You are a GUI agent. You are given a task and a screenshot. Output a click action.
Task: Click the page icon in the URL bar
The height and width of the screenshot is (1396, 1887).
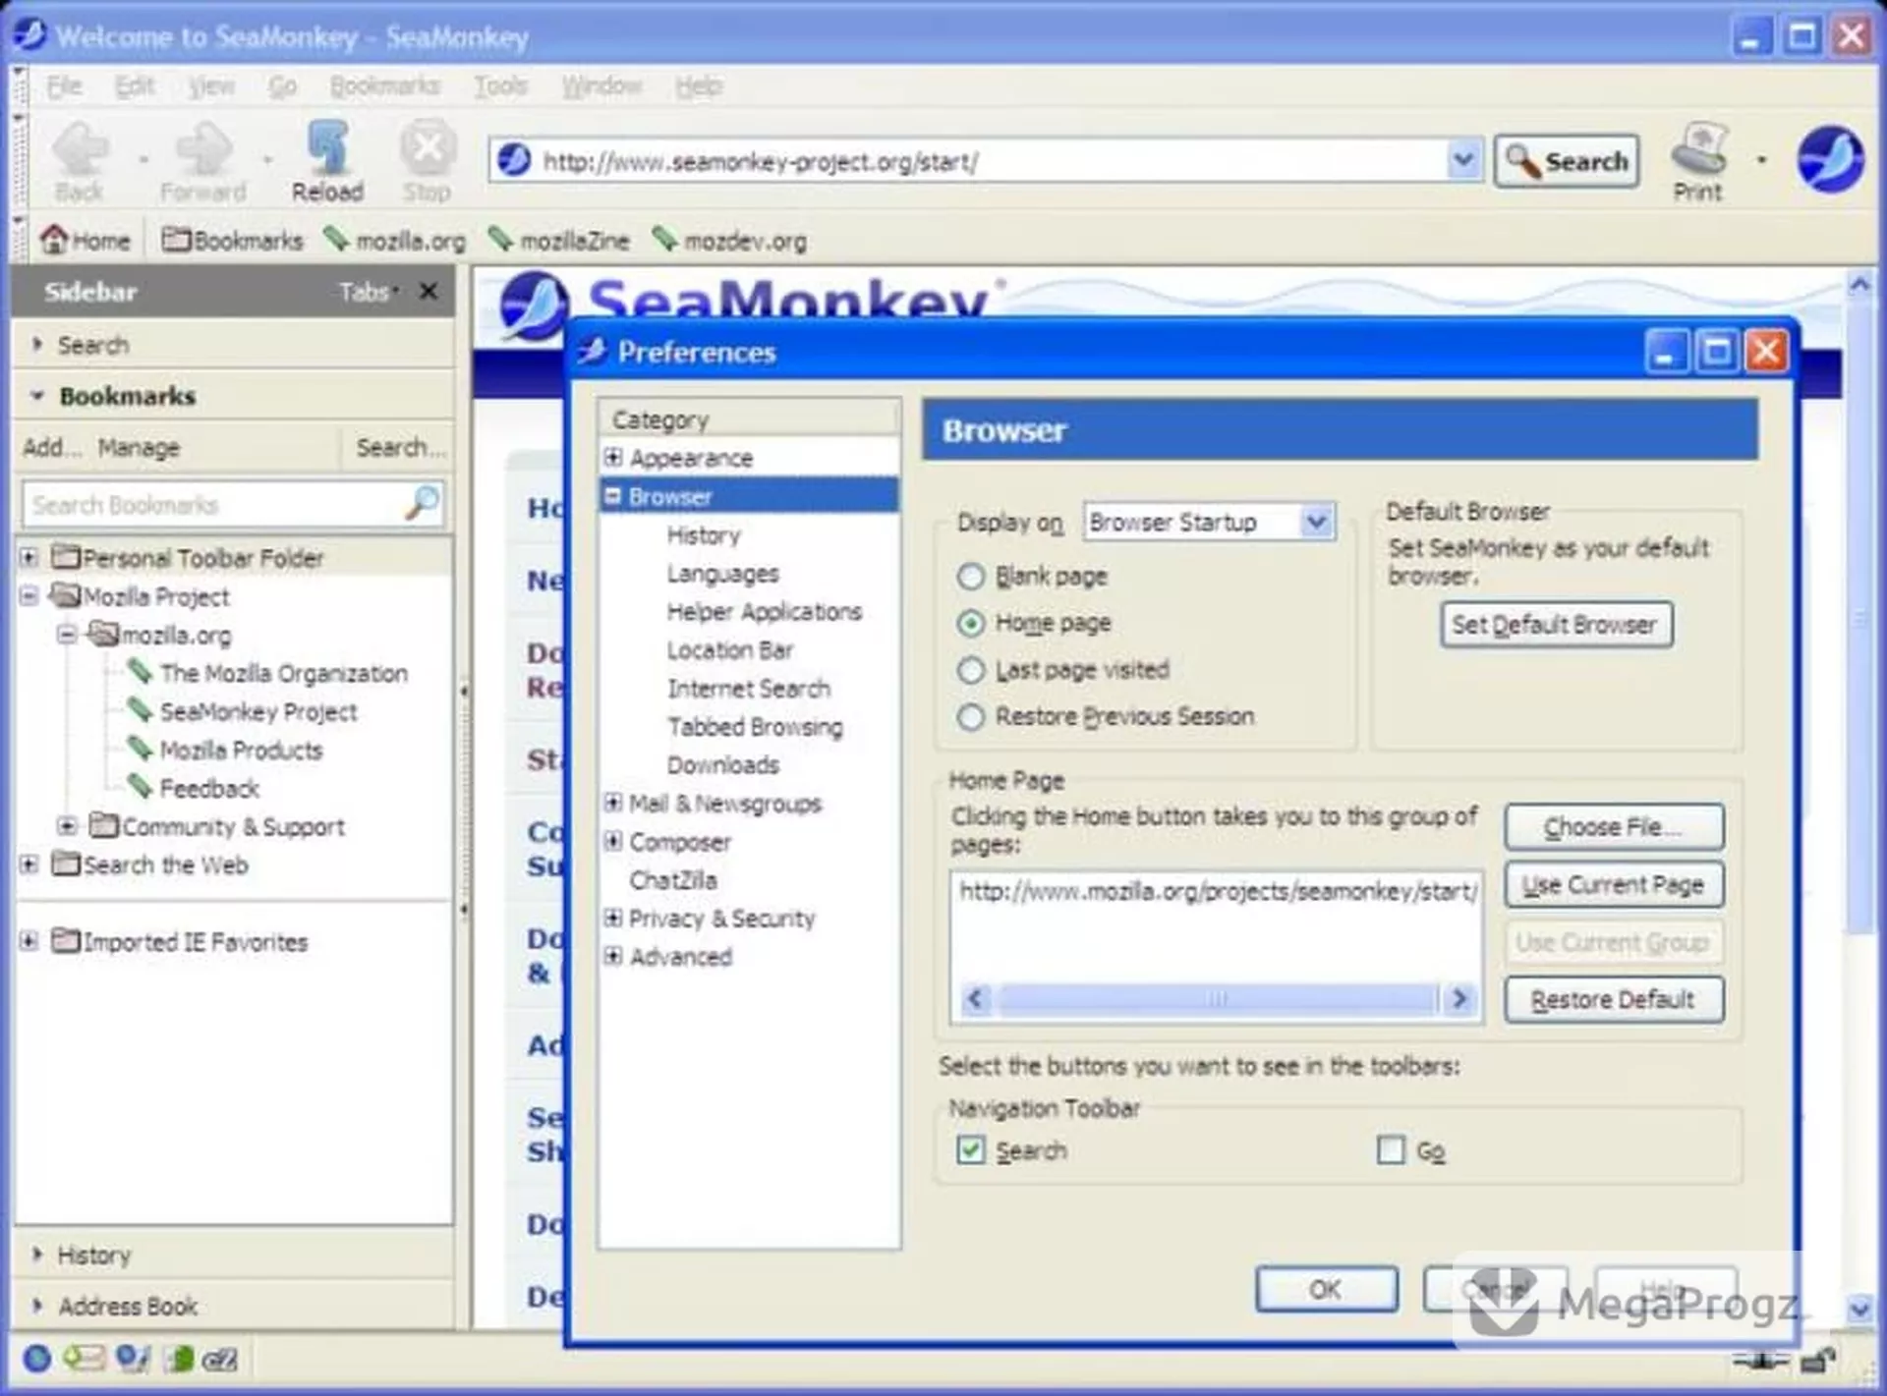tap(514, 159)
